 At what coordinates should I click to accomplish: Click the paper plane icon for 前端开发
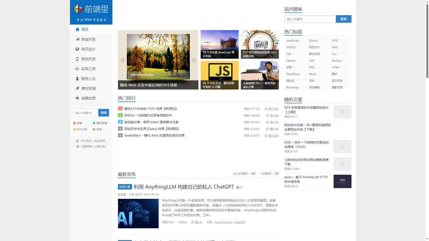77,39
